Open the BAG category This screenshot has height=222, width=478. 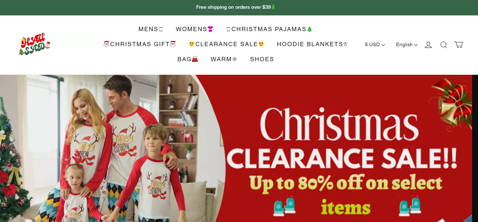188,59
